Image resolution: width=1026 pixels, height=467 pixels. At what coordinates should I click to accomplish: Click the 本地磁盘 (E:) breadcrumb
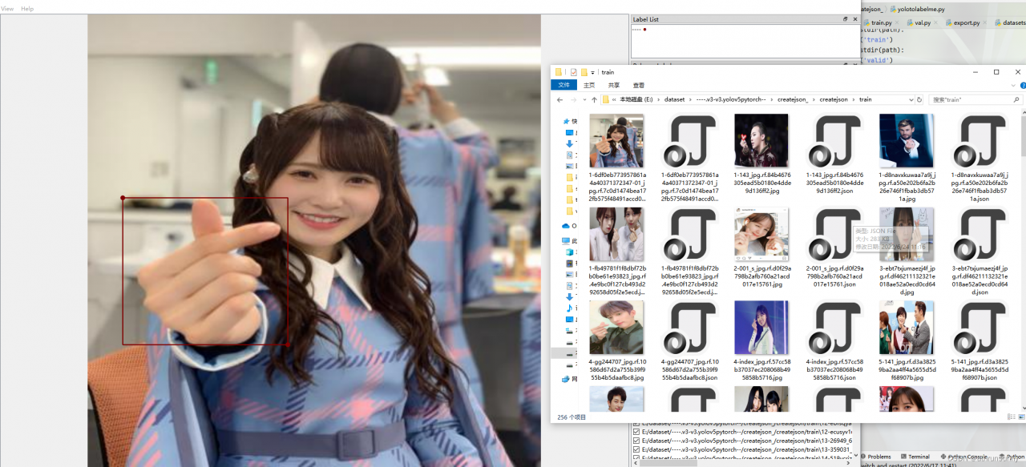tap(636, 99)
